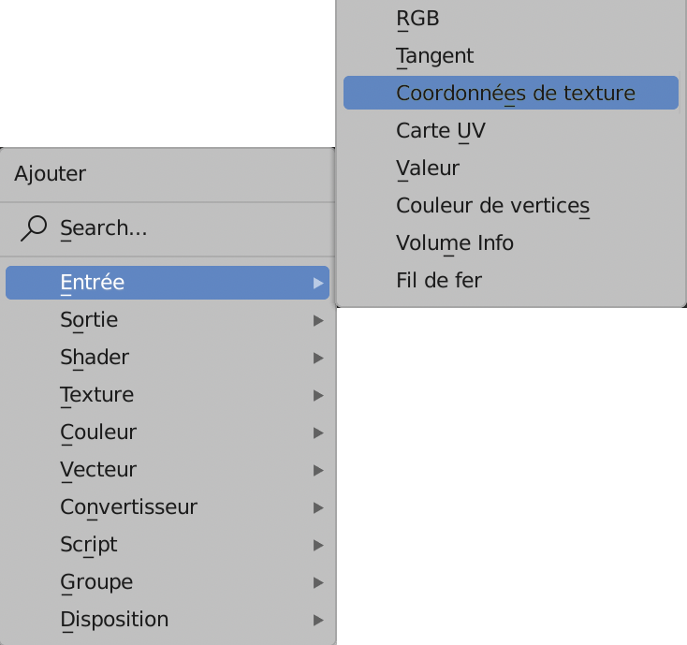Open the Vecteur submenu

point(98,470)
